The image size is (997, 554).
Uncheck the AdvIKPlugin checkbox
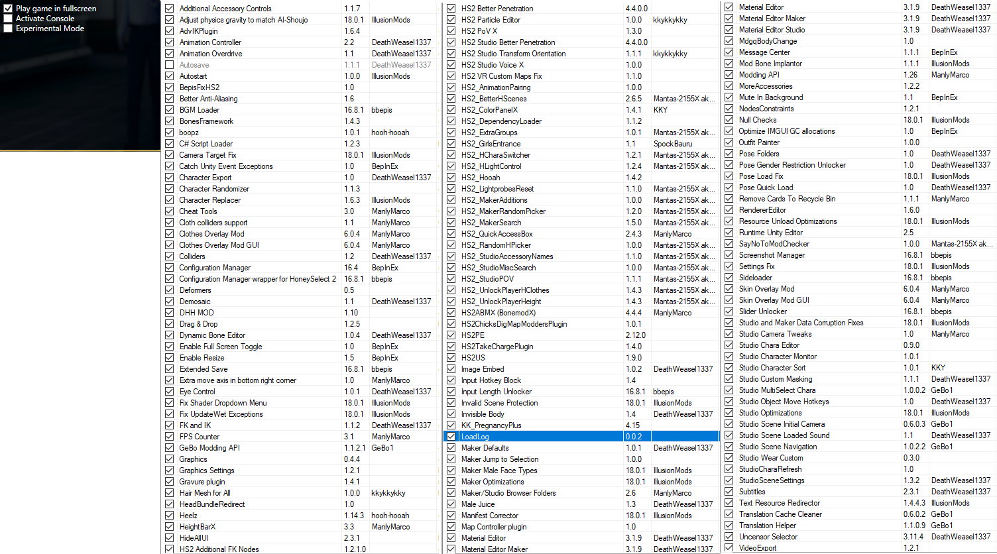coord(170,31)
